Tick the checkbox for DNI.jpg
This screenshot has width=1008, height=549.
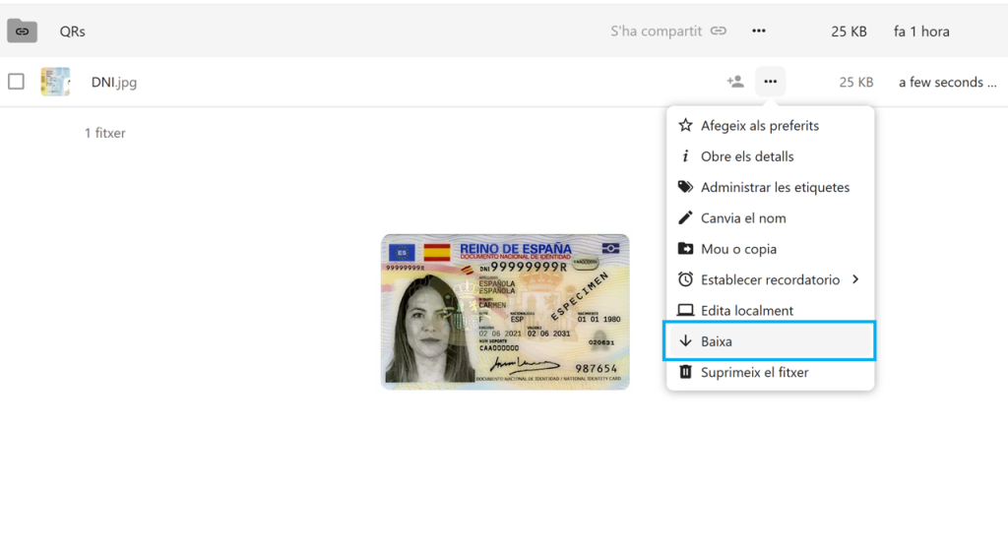[x=16, y=82]
